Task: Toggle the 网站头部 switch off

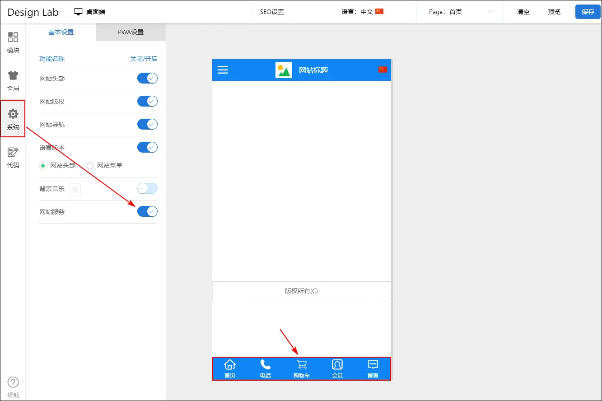Action: [147, 79]
